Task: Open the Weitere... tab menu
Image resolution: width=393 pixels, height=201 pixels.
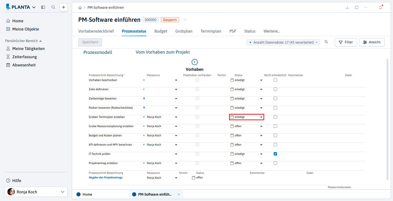Action: [272, 31]
